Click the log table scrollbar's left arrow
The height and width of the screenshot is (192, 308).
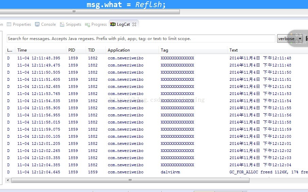click(8, 180)
